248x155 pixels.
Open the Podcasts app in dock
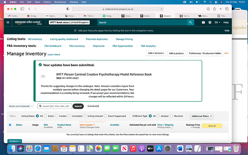142,149
